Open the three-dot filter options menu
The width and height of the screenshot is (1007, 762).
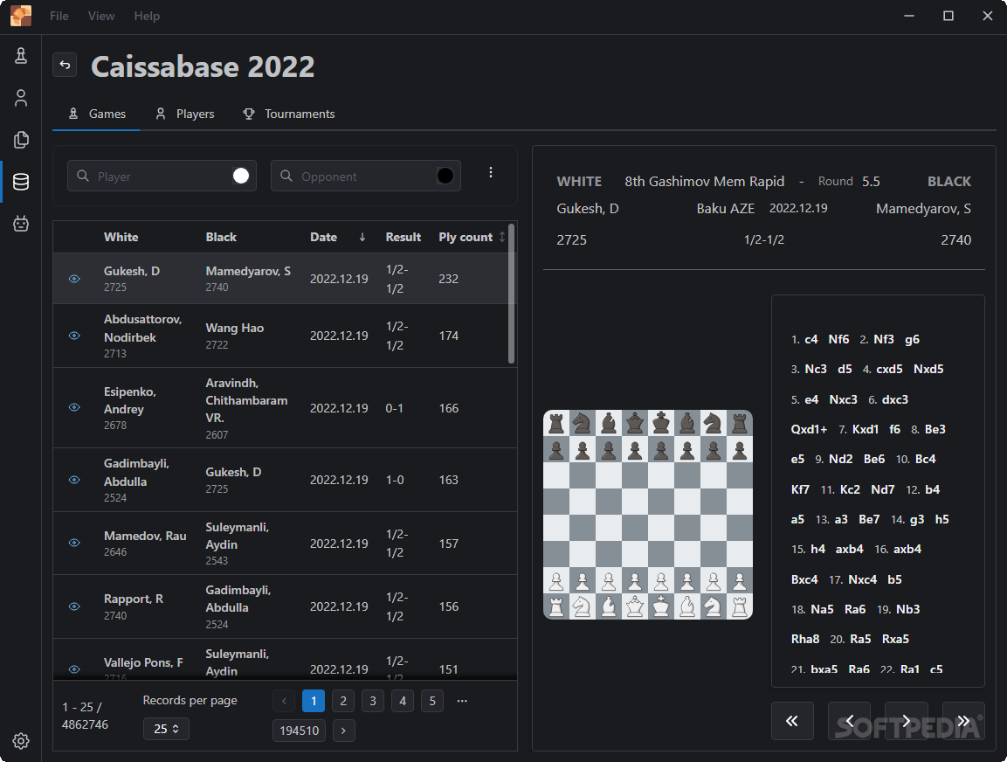[491, 172]
